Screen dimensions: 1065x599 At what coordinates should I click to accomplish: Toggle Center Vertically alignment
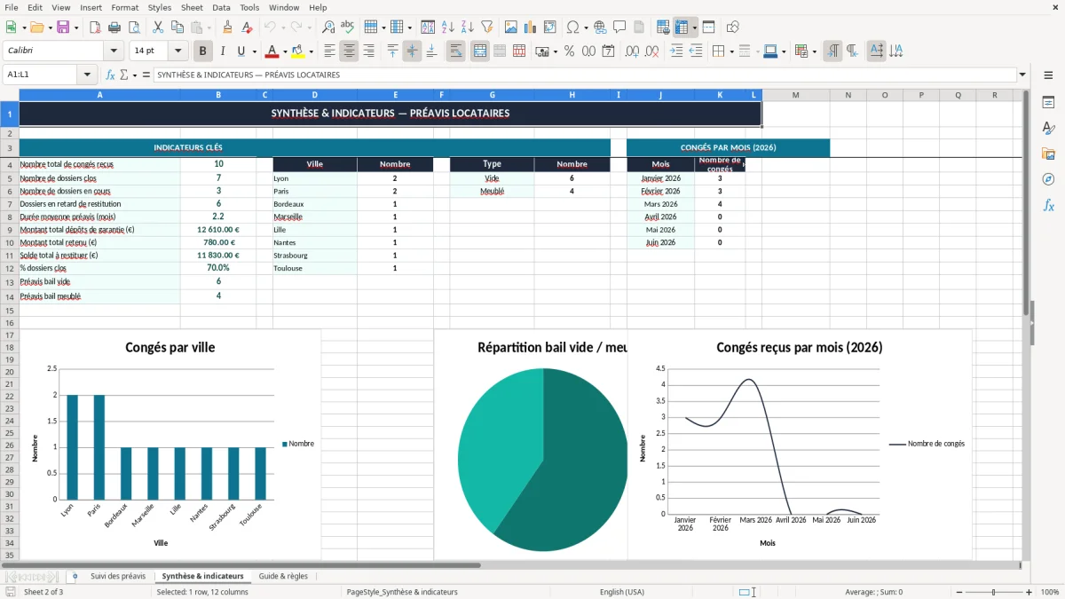(x=412, y=51)
